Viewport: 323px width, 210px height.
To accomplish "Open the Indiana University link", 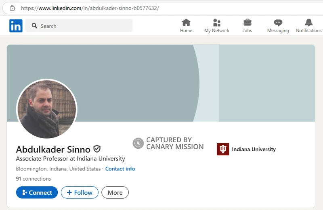I will point(254,149).
